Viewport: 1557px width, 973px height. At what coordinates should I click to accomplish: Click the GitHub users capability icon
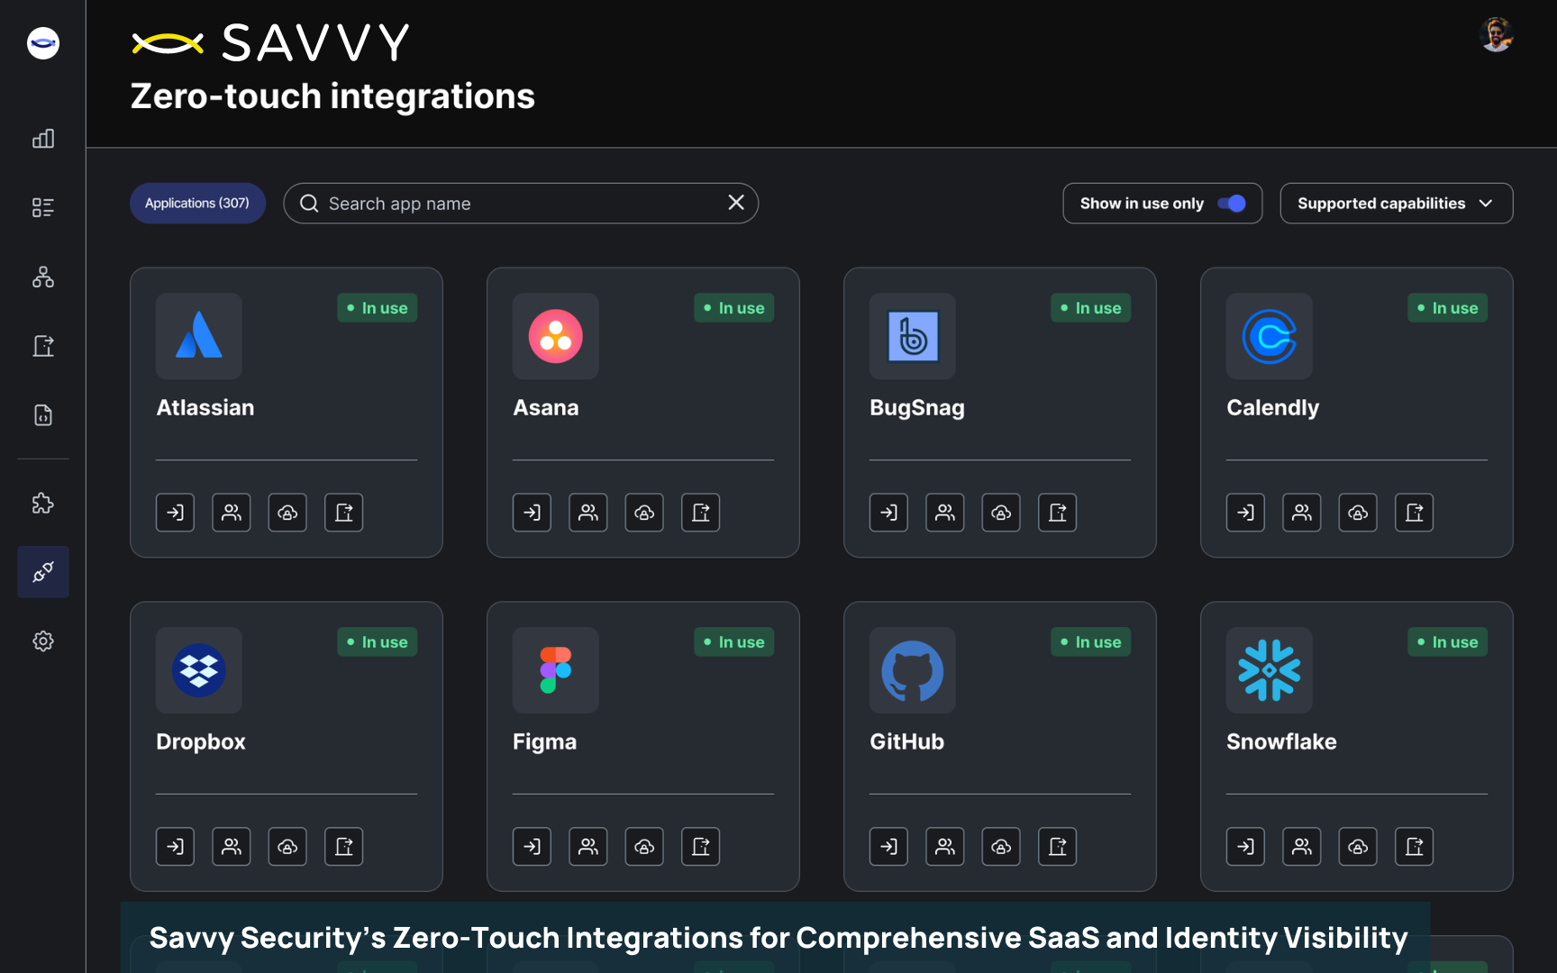coord(945,847)
